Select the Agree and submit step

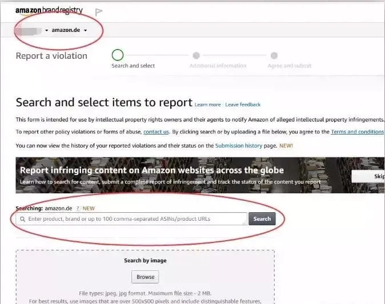274,56
